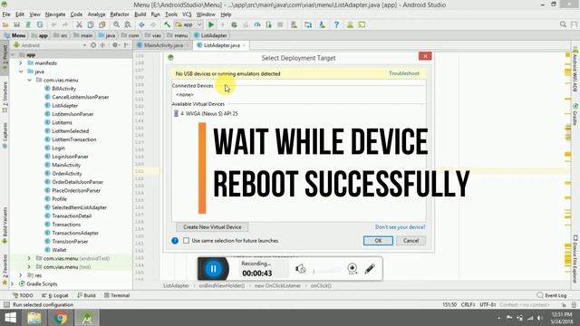Expand com.vias.menu (test) package

pyautogui.click(x=29, y=267)
